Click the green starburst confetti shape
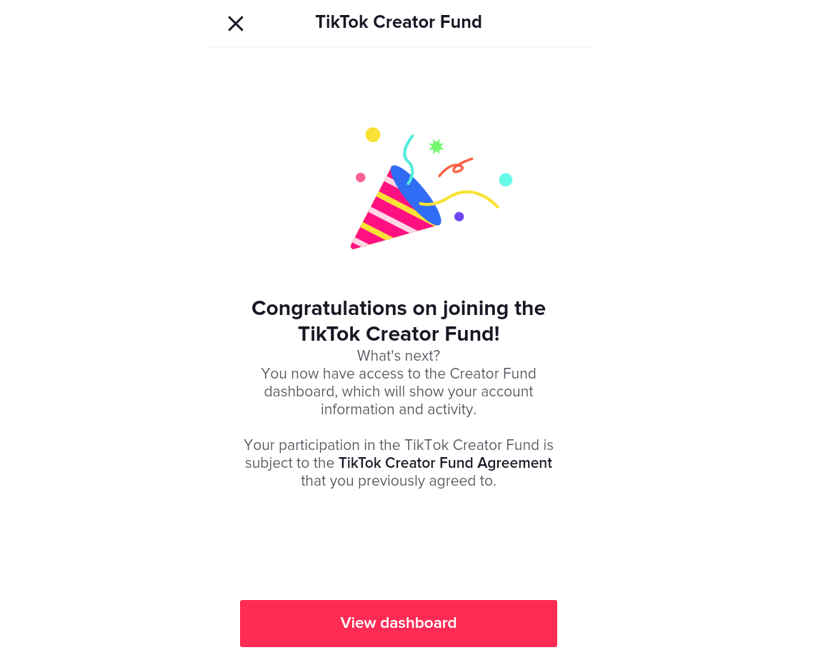The image size is (823, 660). 436,146
